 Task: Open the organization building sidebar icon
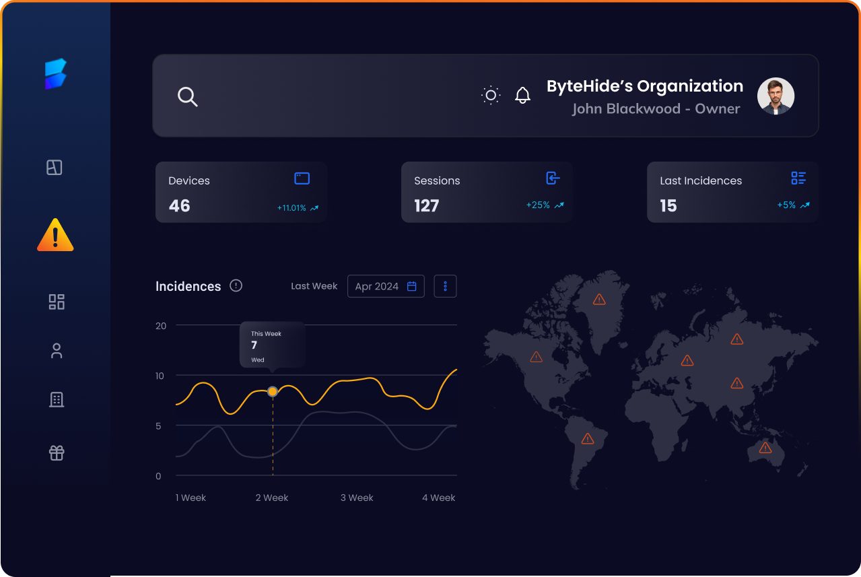click(57, 399)
